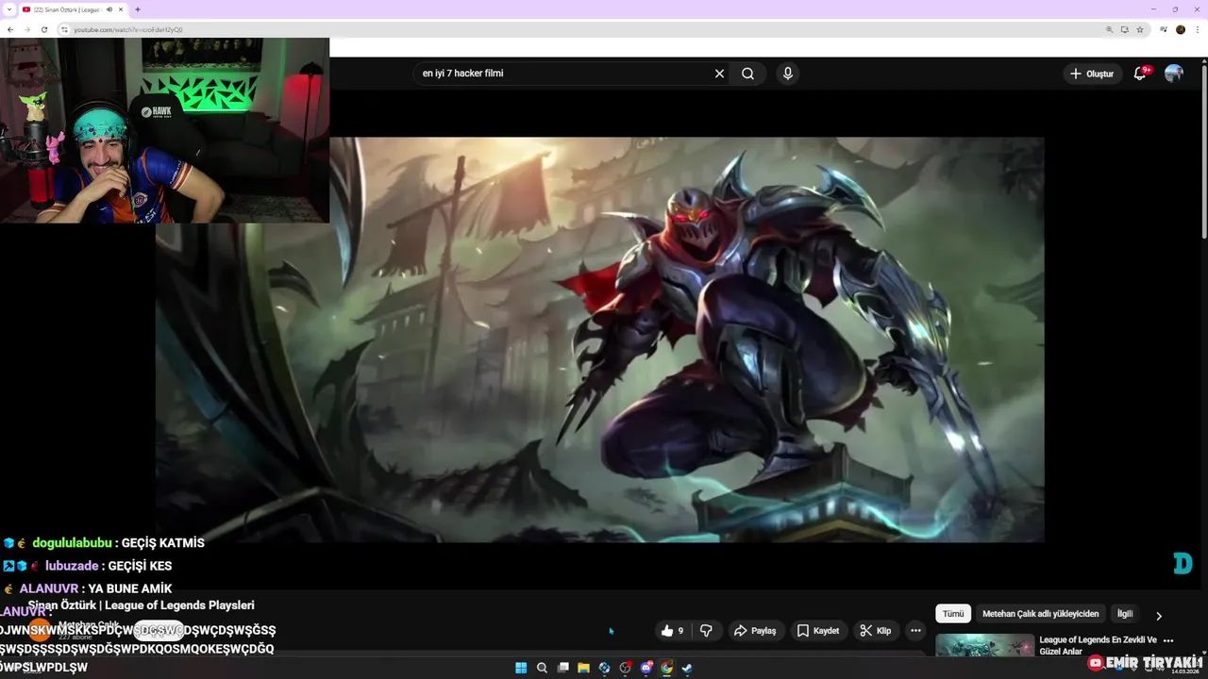The width and height of the screenshot is (1208, 679).
Task: Open the YouTube account avatar menu
Action: coord(1174,74)
